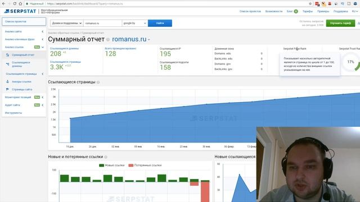360x202 pixels.
Task: Click Ссылающиеся домены metric label
Action: (64, 49)
